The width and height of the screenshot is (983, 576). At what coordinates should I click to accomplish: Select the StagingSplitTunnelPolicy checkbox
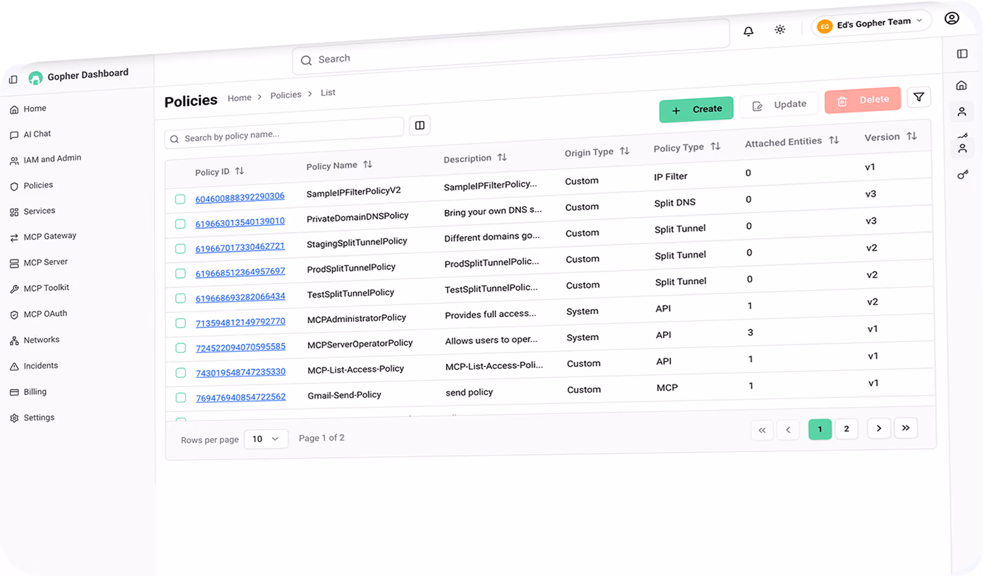point(181,249)
